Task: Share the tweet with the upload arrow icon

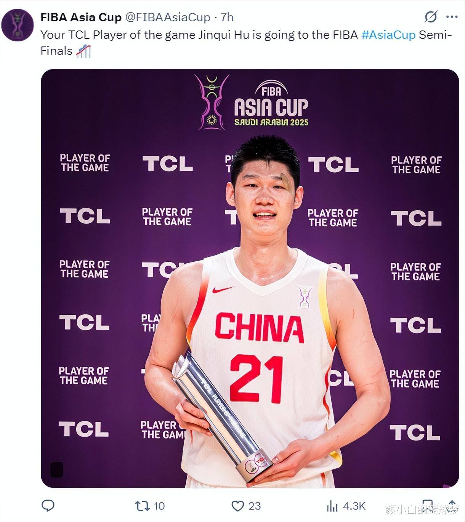Action: click(x=452, y=506)
